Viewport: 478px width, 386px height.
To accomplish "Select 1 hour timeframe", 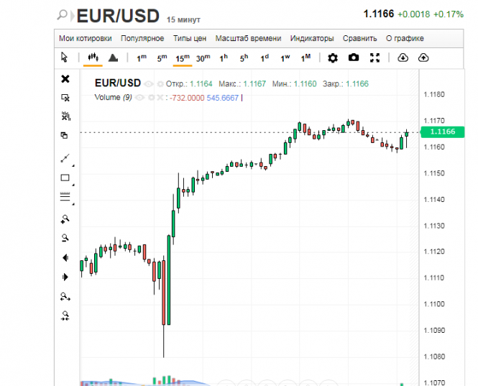I will pyautogui.click(x=224, y=58).
